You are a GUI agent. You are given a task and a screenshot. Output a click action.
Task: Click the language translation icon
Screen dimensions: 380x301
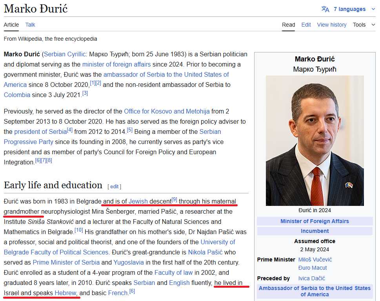(325, 9)
